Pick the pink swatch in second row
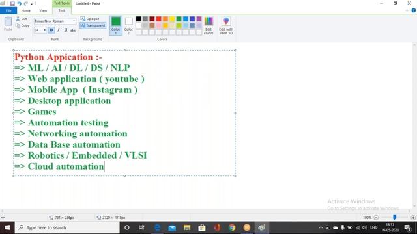The height and width of the screenshot is (234, 417). (x=159, y=26)
